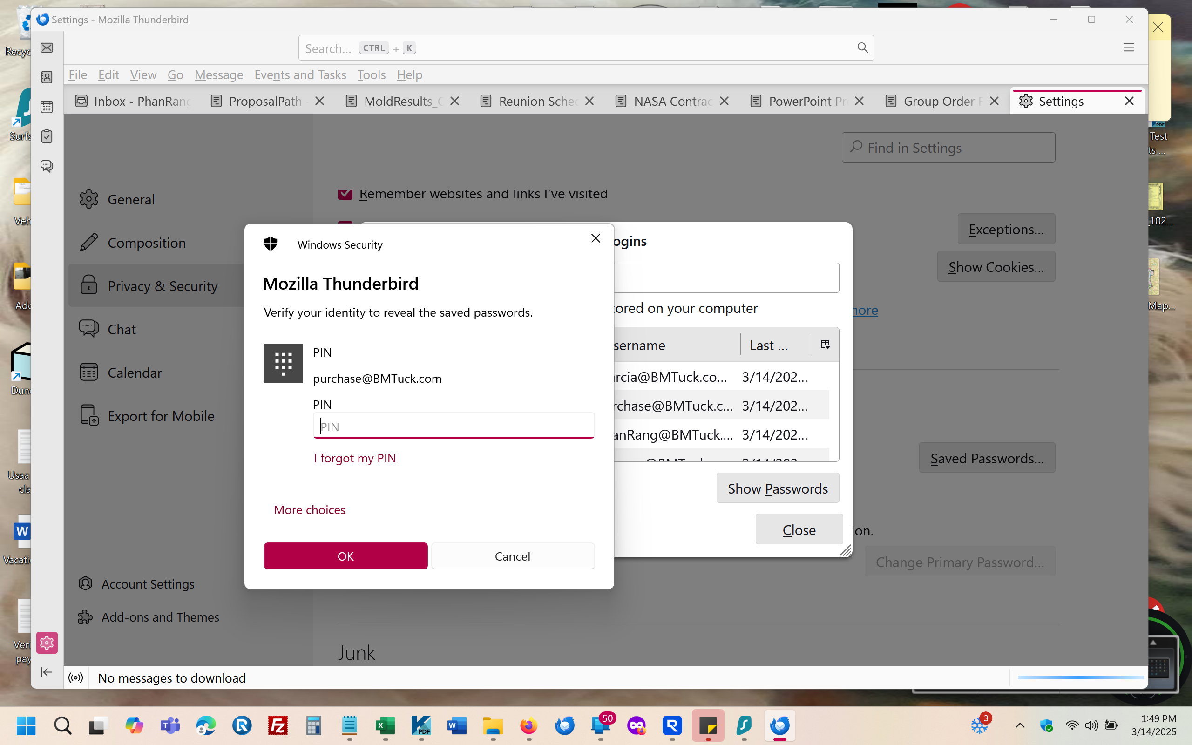The height and width of the screenshot is (745, 1192).
Task: Open the File menu
Action: click(78, 74)
